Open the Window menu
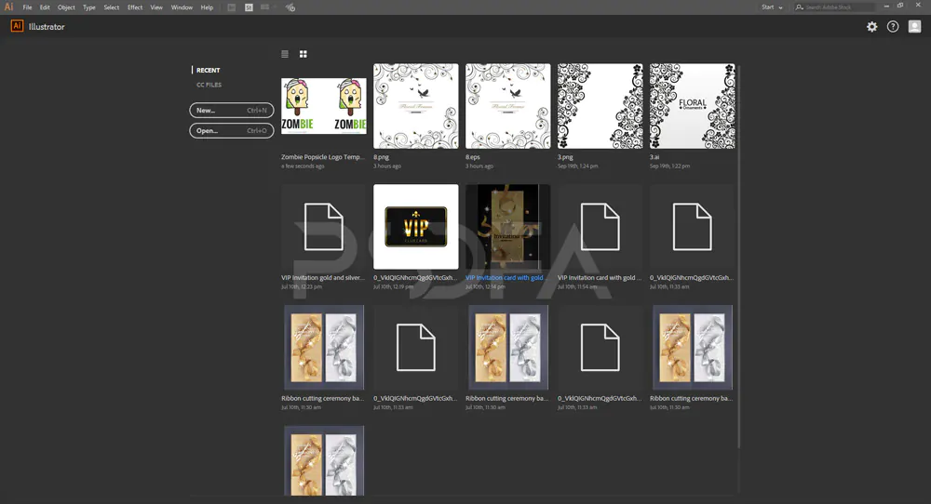931x504 pixels. coord(182,7)
